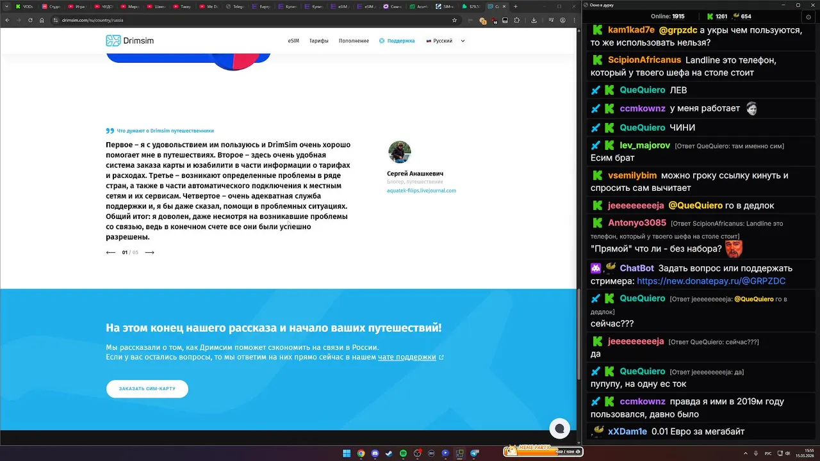Click the Russian flag icon in header

[x=429, y=41]
